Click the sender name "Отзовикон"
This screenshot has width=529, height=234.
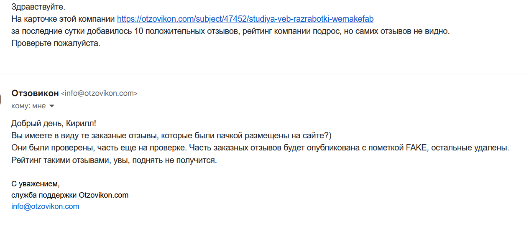(35, 93)
